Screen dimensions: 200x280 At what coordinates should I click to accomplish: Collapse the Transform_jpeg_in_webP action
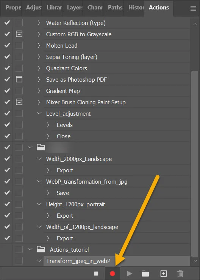[x=39, y=261]
